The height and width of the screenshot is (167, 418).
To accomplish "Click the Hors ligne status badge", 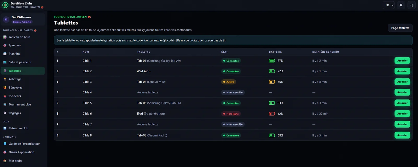I will tap(231, 114).
